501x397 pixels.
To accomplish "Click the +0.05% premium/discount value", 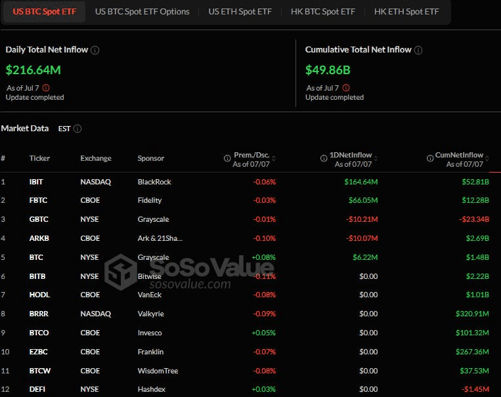I will click(x=263, y=333).
